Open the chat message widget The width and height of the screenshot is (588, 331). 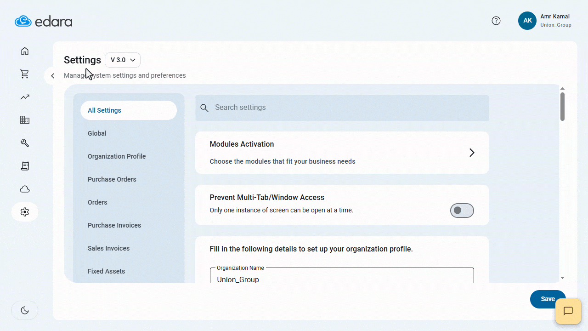[x=568, y=311]
